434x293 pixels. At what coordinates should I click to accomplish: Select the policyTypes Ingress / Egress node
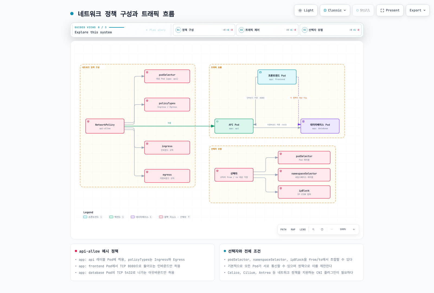click(167, 105)
